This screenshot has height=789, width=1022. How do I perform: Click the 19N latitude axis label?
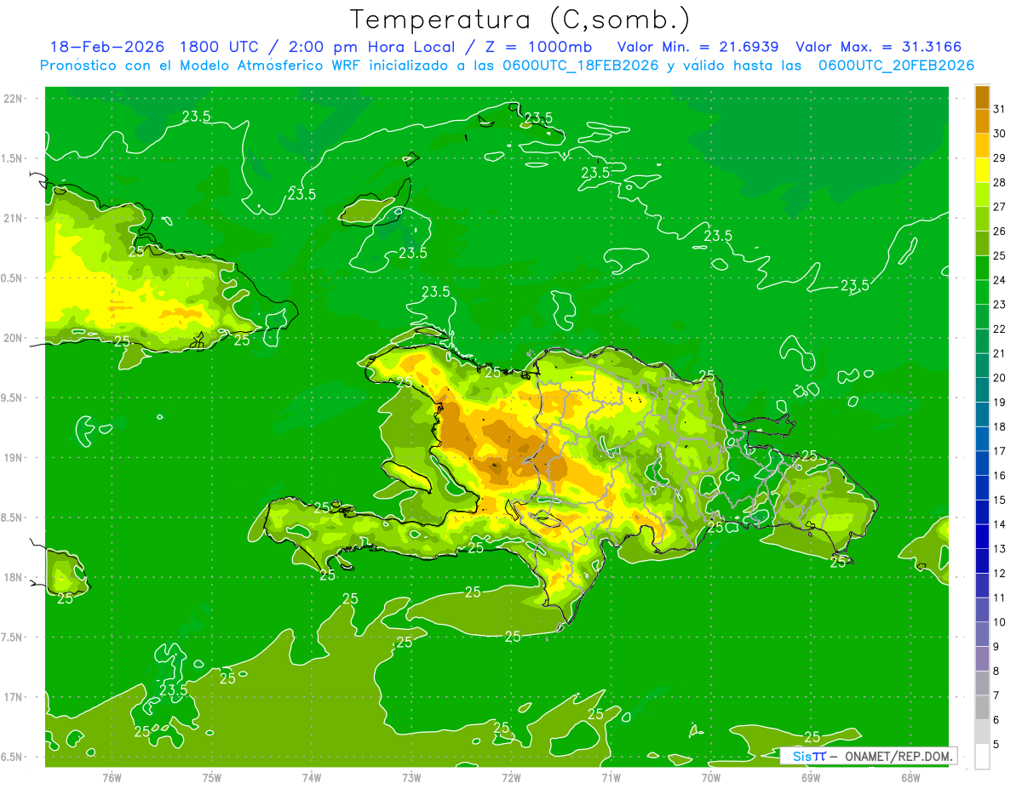point(14,458)
